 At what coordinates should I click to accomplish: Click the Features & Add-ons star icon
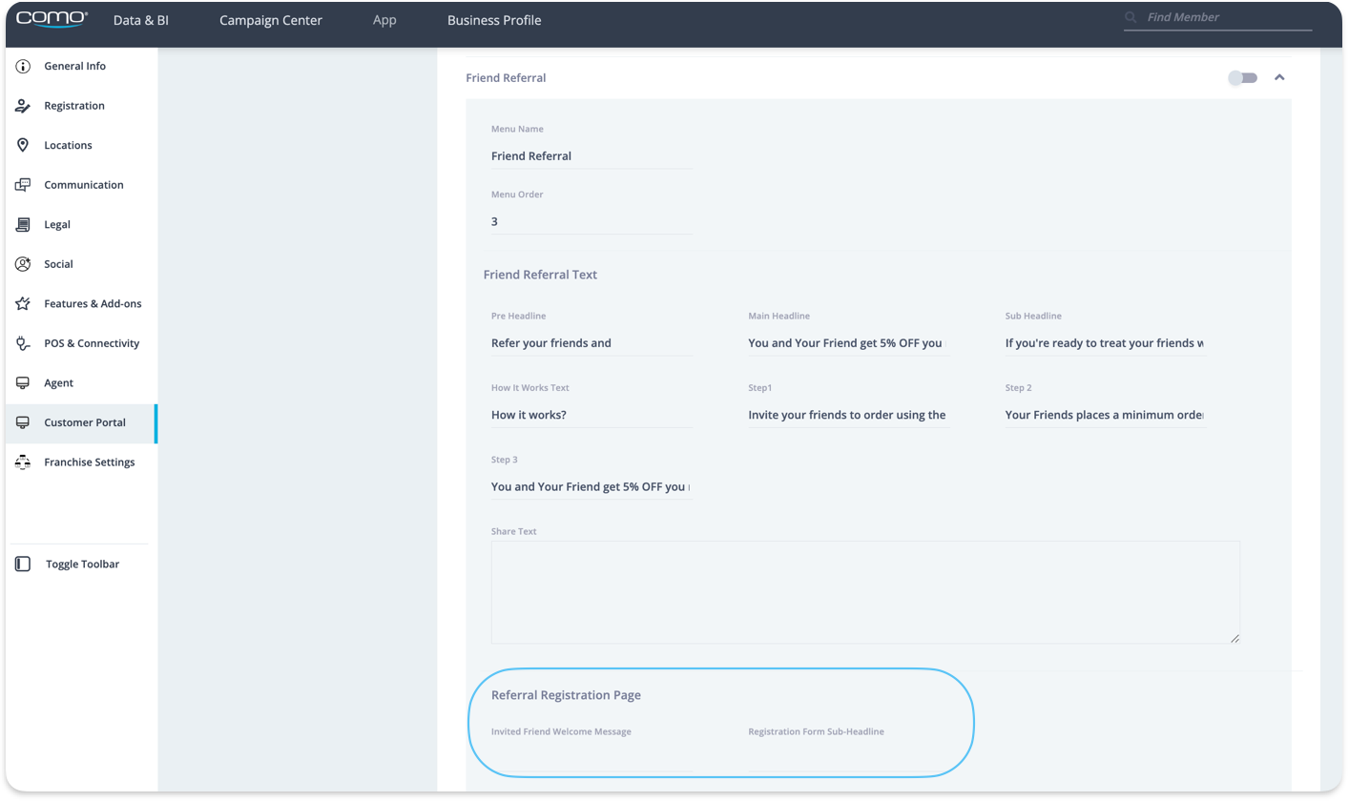pyautogui.click(x=23, y=303)
